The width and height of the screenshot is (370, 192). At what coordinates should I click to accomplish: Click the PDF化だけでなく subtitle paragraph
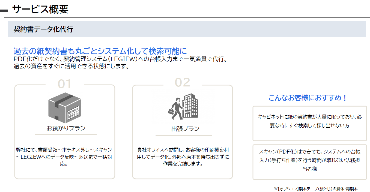(x=120, y=63)
